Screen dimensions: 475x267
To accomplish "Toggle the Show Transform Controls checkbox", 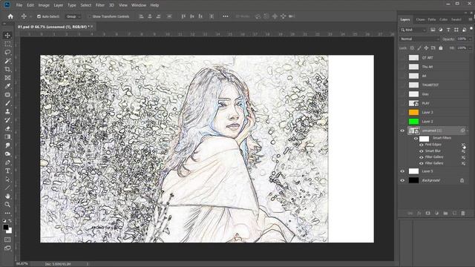I will (x=90, y=16).
